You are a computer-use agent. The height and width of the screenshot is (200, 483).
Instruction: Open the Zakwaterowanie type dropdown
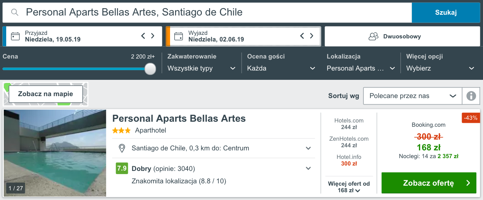coord(202,68)
